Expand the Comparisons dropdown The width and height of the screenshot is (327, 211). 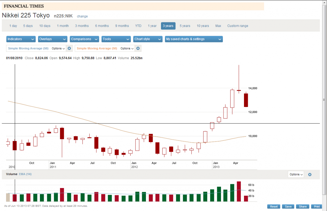click(x=84, y=39)
